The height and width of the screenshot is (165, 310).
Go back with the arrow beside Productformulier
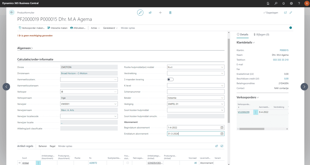12,13
